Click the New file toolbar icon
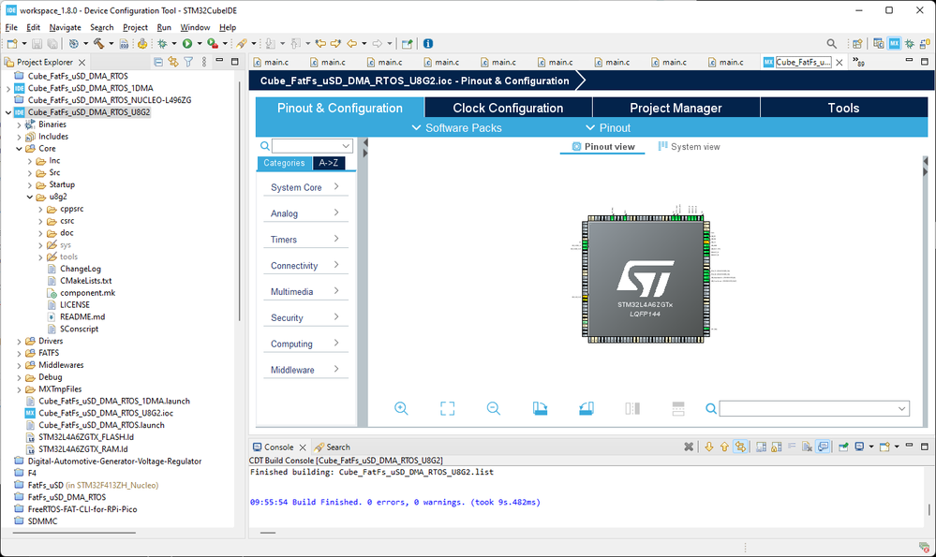 12,44
